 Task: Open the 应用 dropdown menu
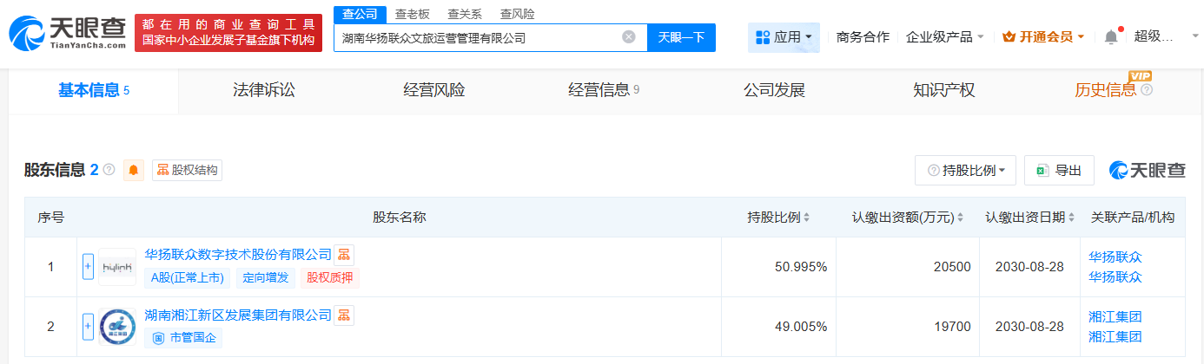tap(784, 37)
